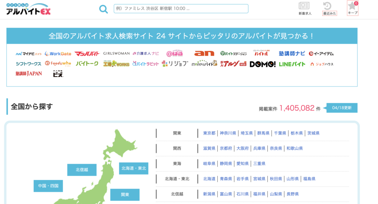This screenshot has width=378, height=204.
Task: Click the moppyバイト logo
Action: pyautogui.click(x=204, y=64)
